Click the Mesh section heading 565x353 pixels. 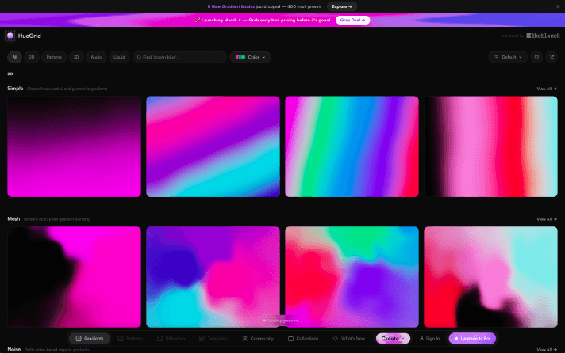pos(13,219)
